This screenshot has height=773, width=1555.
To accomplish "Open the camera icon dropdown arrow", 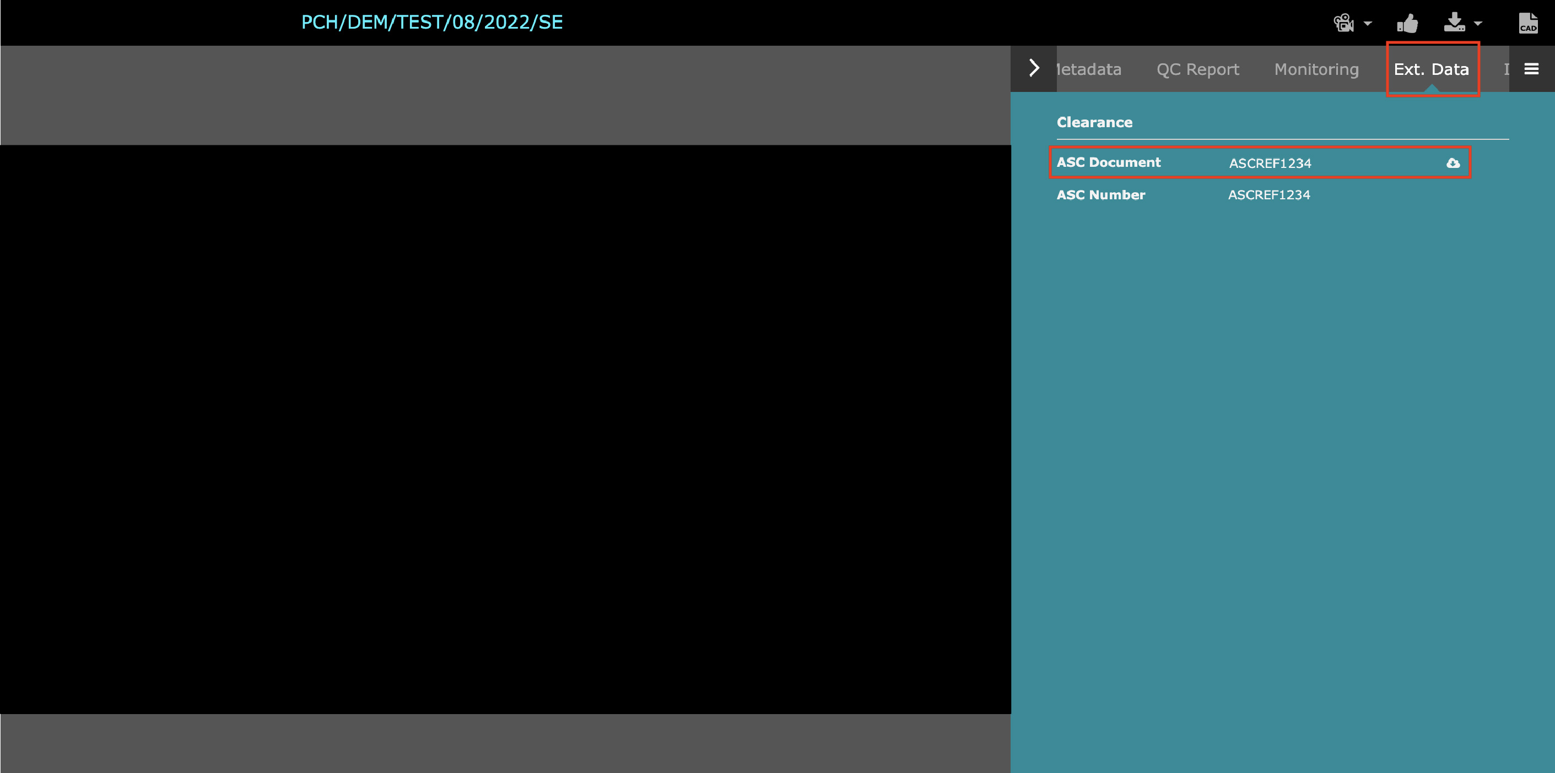I will point(1368,24).
